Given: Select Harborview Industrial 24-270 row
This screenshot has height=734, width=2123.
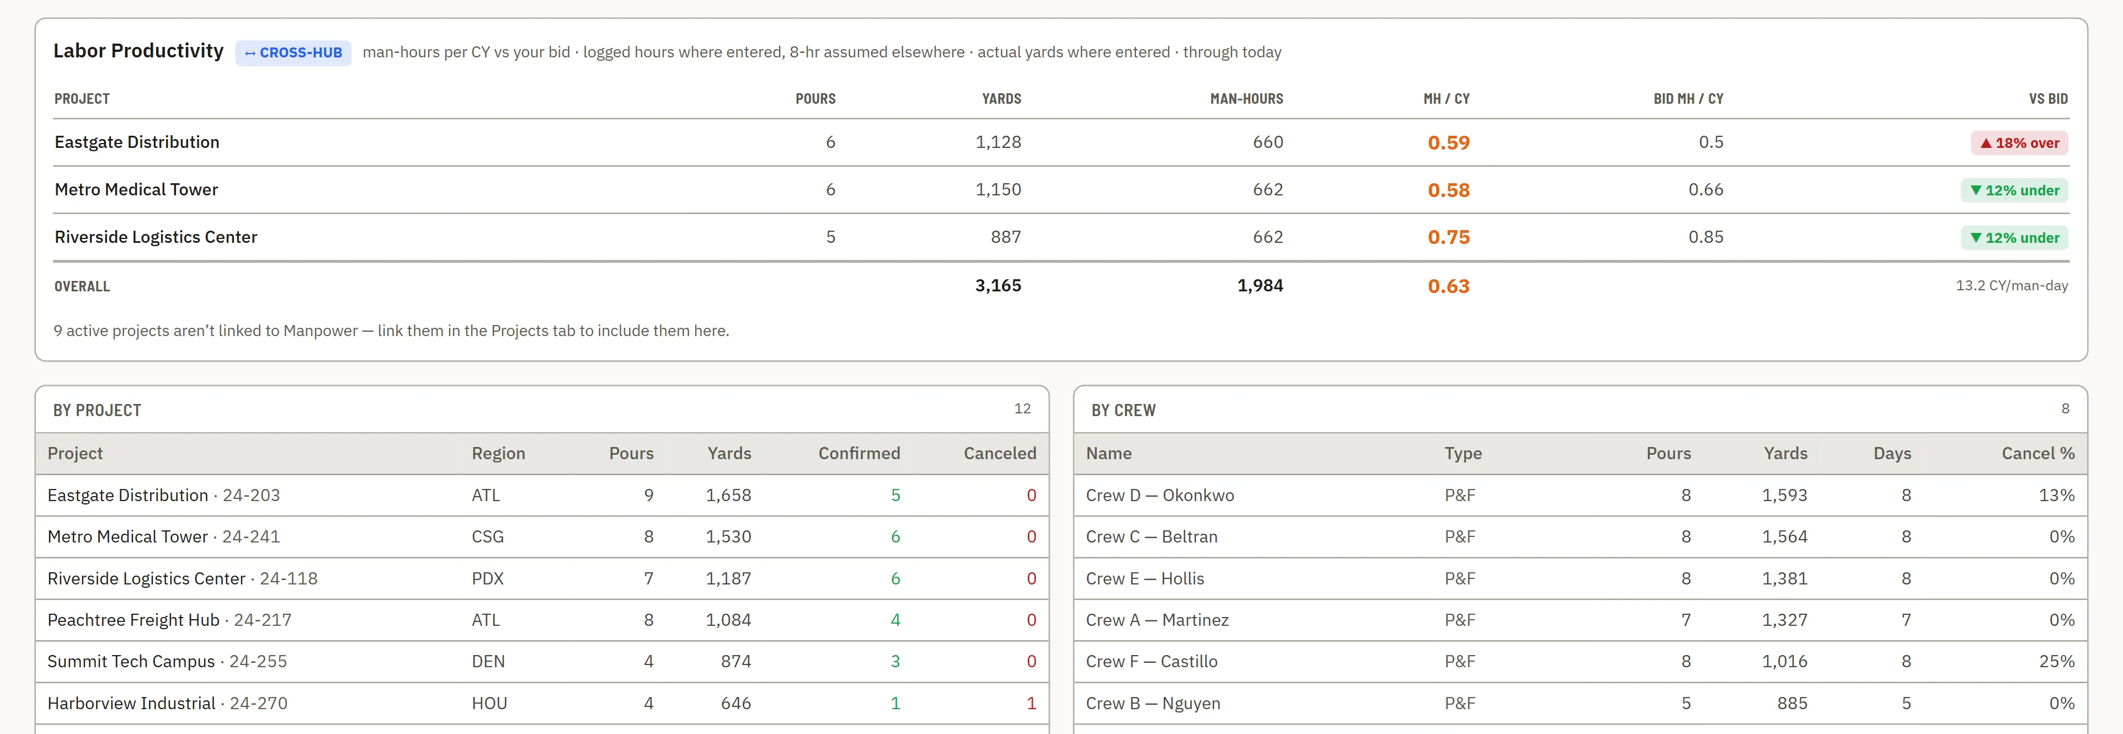Looking at the screenshot, I should pos(541,704).
